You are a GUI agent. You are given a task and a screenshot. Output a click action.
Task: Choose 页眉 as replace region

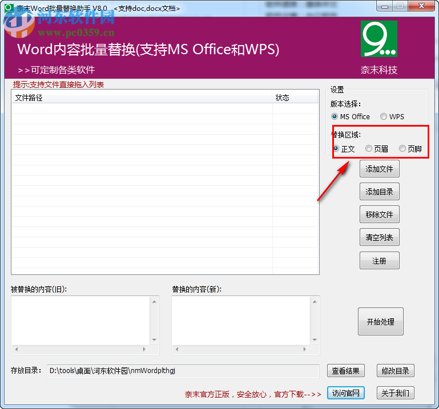click(377, 148)
